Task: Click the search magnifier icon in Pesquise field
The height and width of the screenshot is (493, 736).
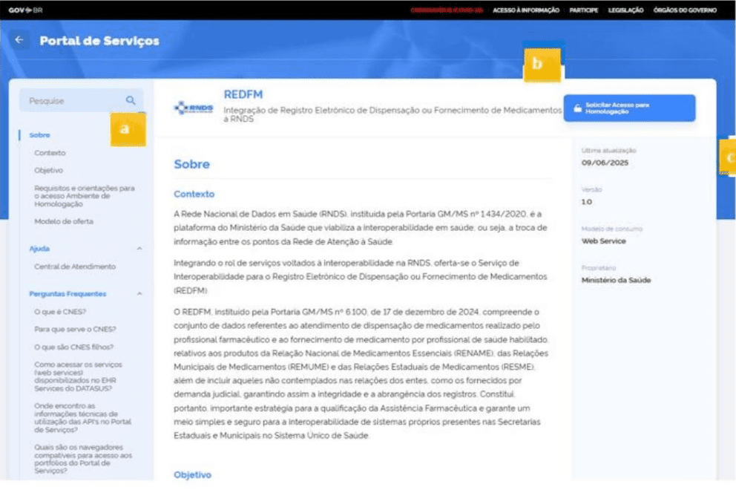Action: click(x=131, y=100)
